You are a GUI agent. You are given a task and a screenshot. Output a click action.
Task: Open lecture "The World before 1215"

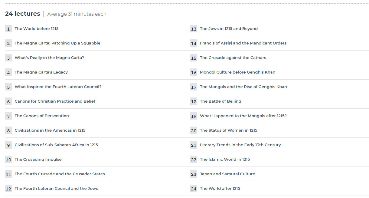click(x=37, y=29)
